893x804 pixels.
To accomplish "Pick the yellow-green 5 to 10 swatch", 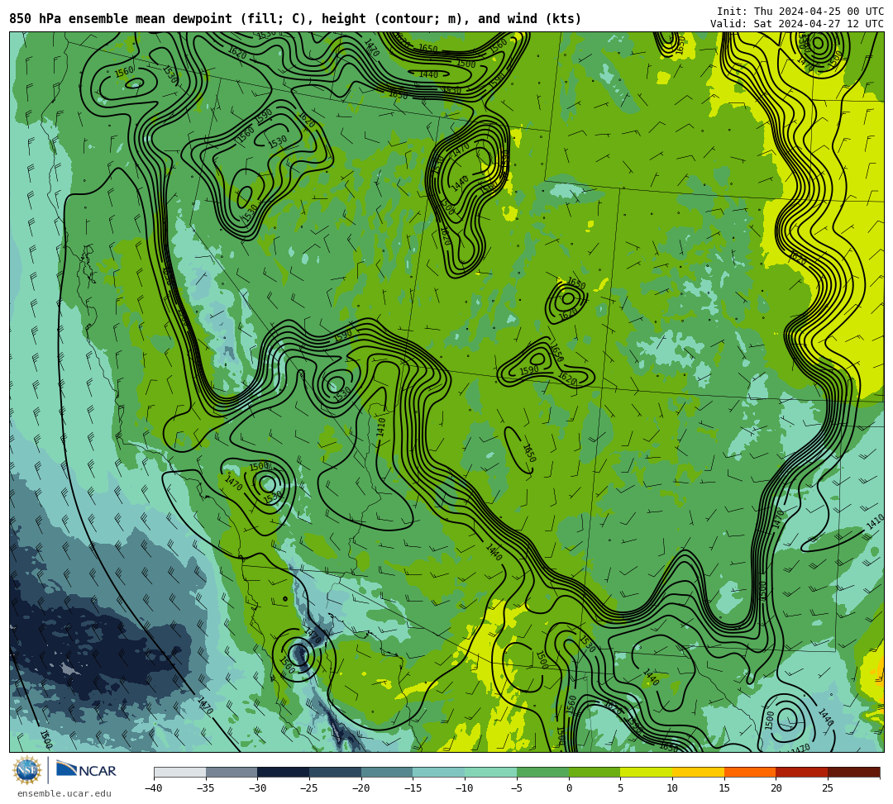I will click(647, 772).
